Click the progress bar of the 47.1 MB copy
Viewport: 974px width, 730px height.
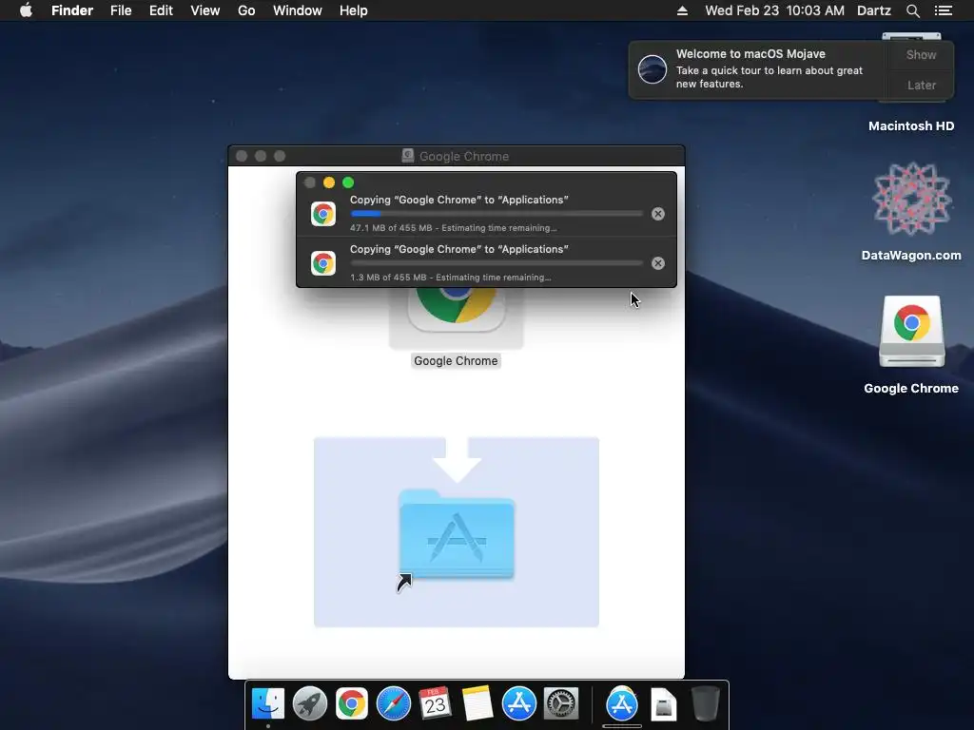click(x=497, y=214)
